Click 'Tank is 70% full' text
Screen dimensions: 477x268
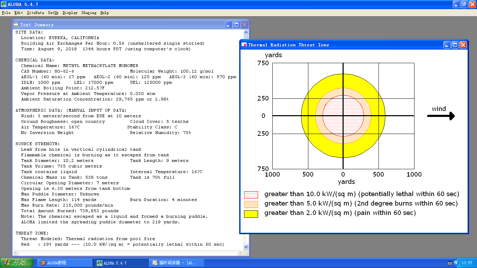point(152,177)
